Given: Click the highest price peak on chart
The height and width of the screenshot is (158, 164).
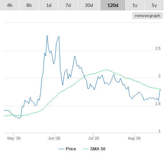Looking at the screenshot, I should [47, 35].
